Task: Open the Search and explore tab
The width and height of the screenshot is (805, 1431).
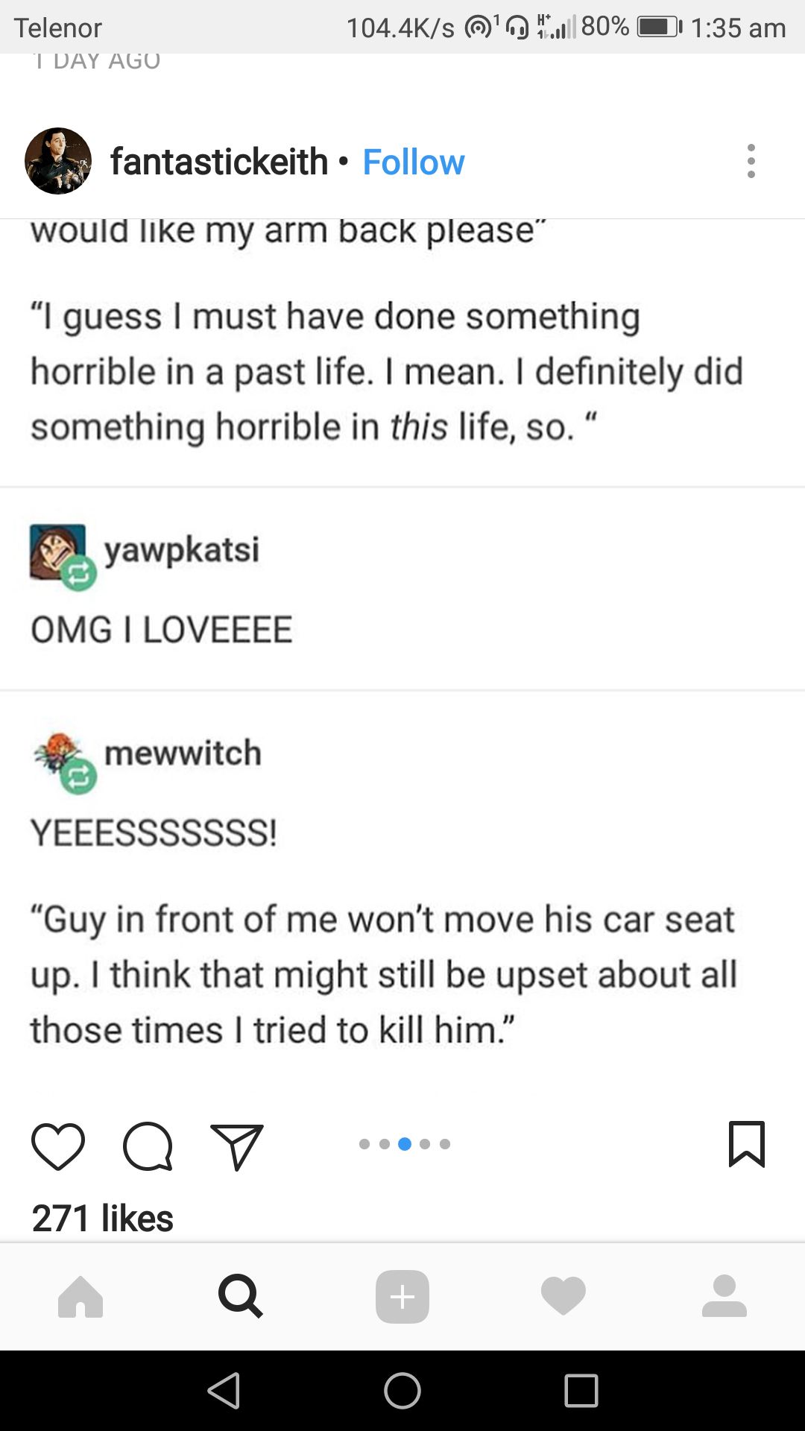Action: click(x=241, y=1297)
